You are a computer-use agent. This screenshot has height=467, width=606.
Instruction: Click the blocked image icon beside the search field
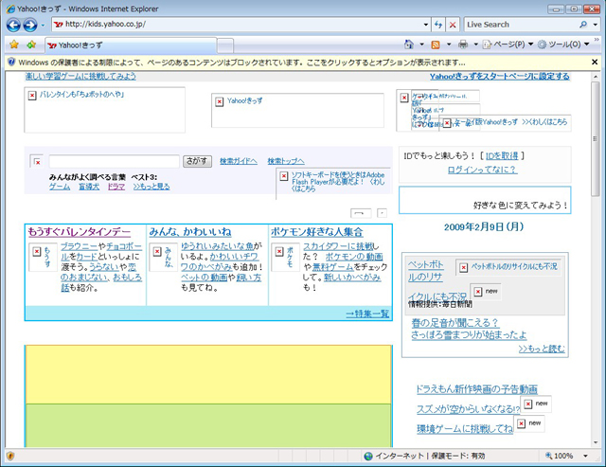click(x=37, y=162)
